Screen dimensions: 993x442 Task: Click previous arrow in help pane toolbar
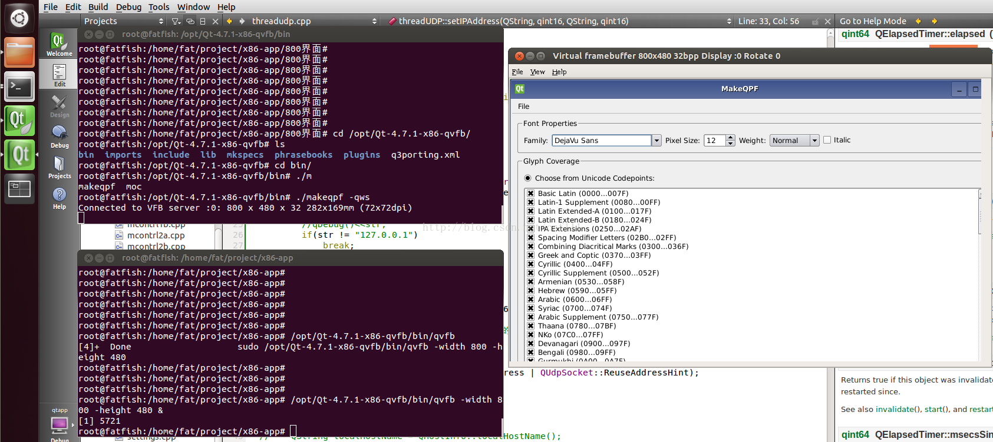[918, 21]
